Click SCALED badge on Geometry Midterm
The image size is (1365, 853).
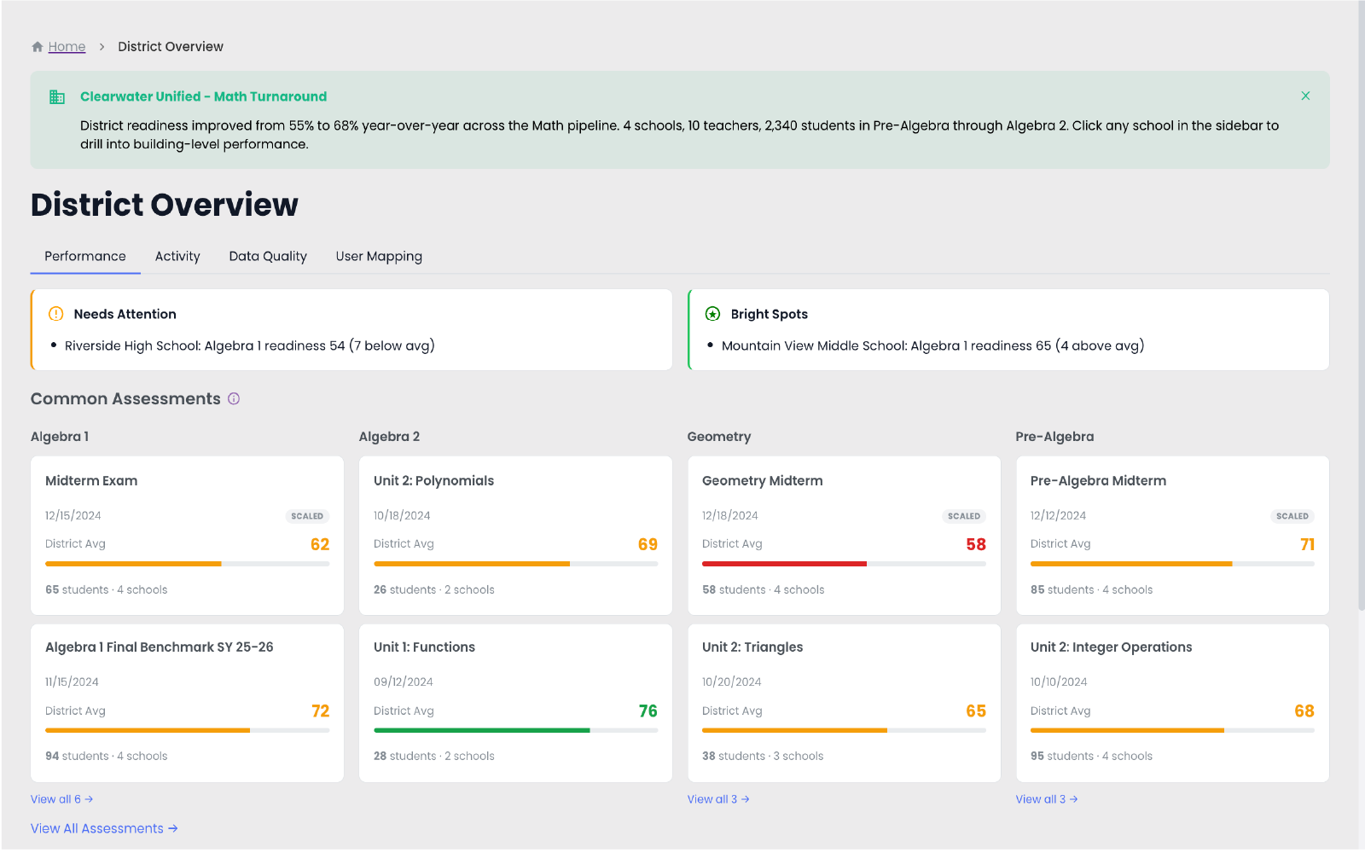(x=964, y=516)
